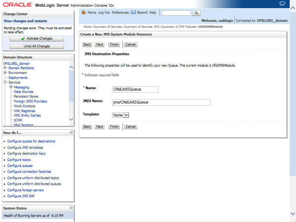This screenshot has width=296, height=222.
Task: Click Summary of Services breadcrumb
Action: [108, 27]
